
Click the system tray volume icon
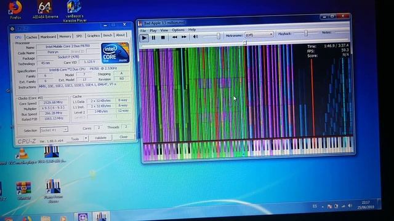(350, 206)
